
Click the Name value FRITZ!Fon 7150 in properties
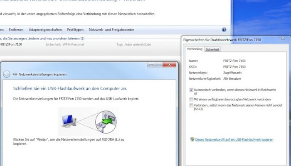coord(234,61)
